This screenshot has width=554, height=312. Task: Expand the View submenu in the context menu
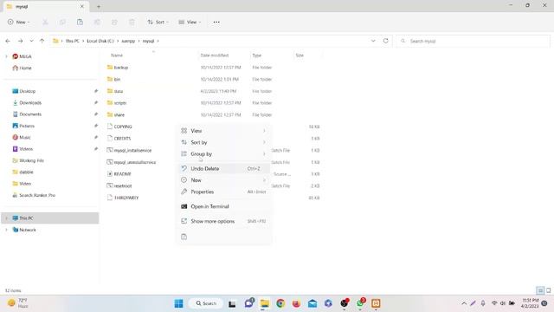(x=223, y=131)
